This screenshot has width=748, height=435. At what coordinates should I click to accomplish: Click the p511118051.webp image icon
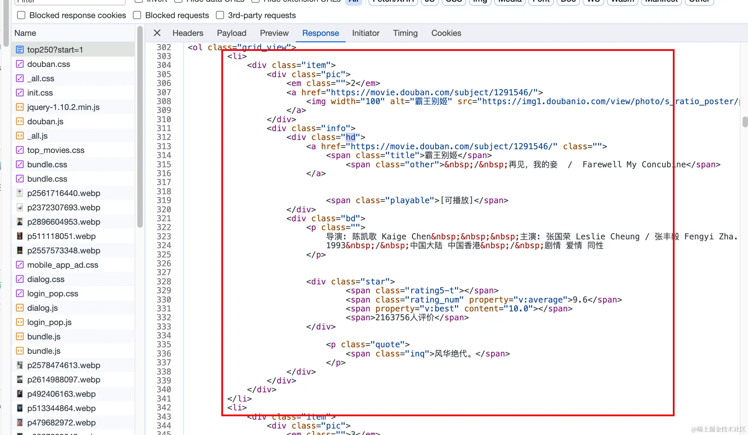pyautogui.click(x=20, y=236)
